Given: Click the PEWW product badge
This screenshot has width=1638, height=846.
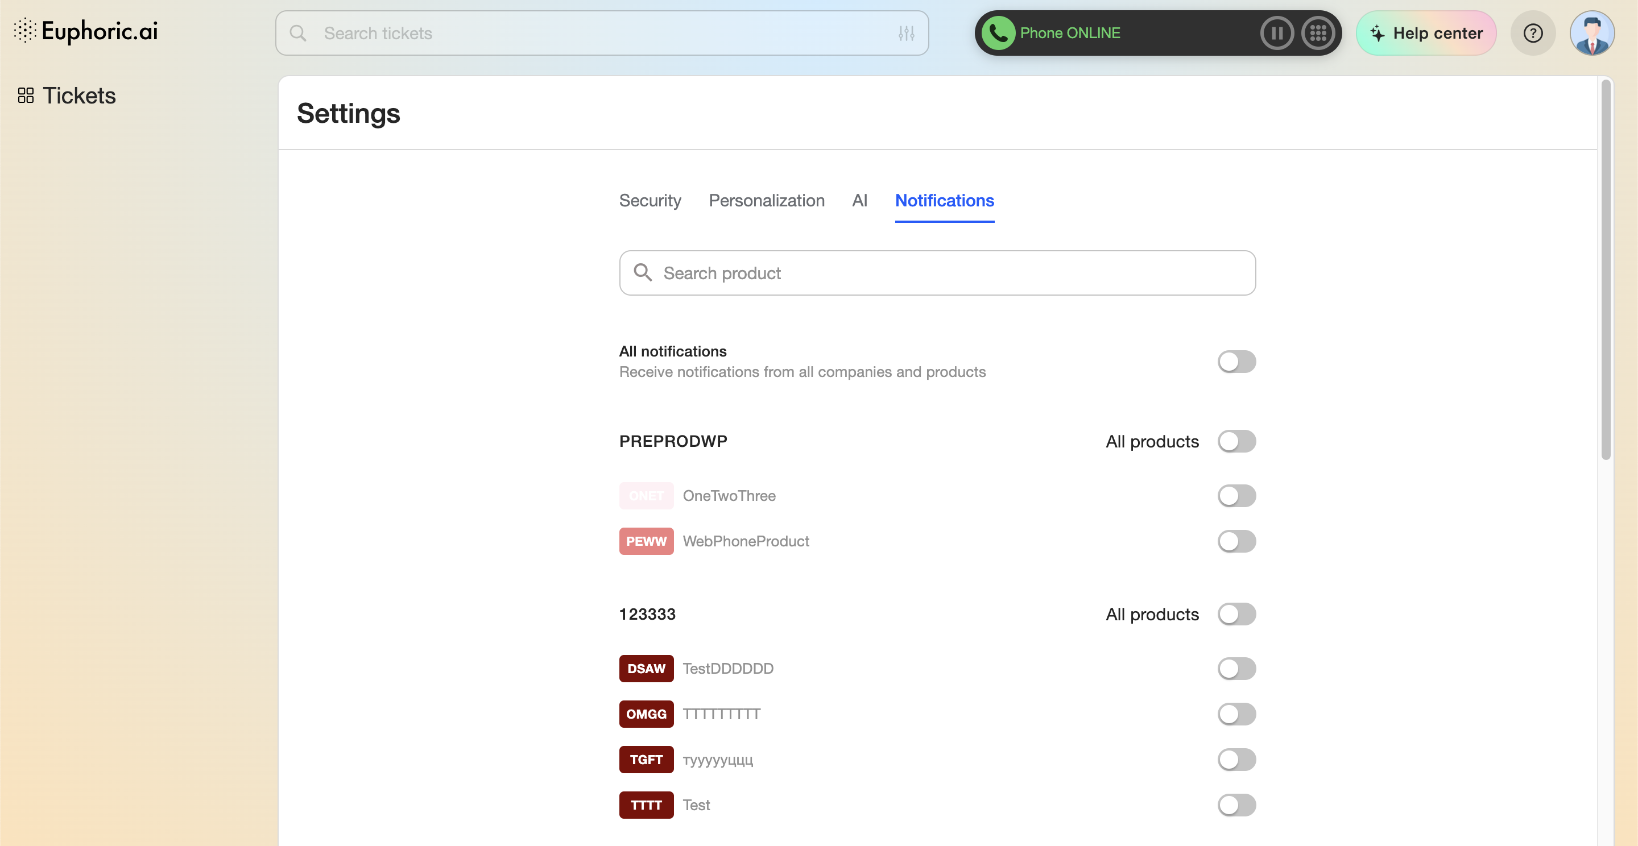Looking at the screenshot, I should point(646,541).
